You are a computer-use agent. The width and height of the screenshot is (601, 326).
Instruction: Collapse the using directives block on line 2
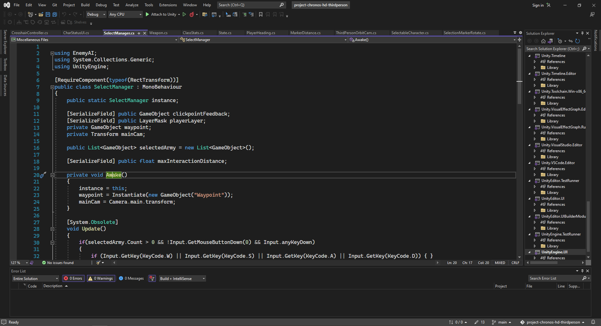point(52,53)
